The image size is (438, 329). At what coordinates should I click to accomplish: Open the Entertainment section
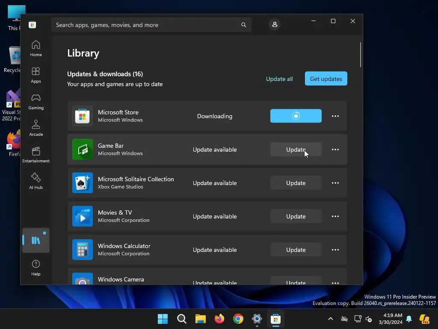coord(36,155)
